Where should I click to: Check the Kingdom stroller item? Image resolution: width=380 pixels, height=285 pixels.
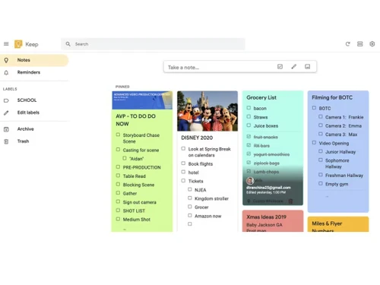pos(190,198)
